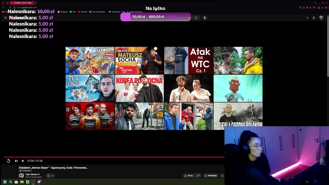Open the -71°C frozen house video
Viewport: 329px width, 185px height.
click(x=90, y=88)
